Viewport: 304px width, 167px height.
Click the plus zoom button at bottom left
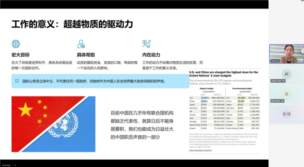pyautogui.click(x=15, y=165)
